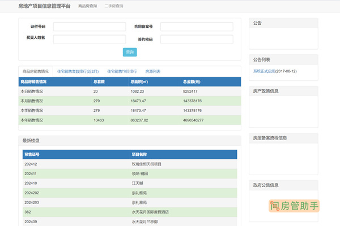The image size is (340, 226).
Task: Click the 政府公告信息 panel heading
Action: pyautogui.click(x=266, y=185)
